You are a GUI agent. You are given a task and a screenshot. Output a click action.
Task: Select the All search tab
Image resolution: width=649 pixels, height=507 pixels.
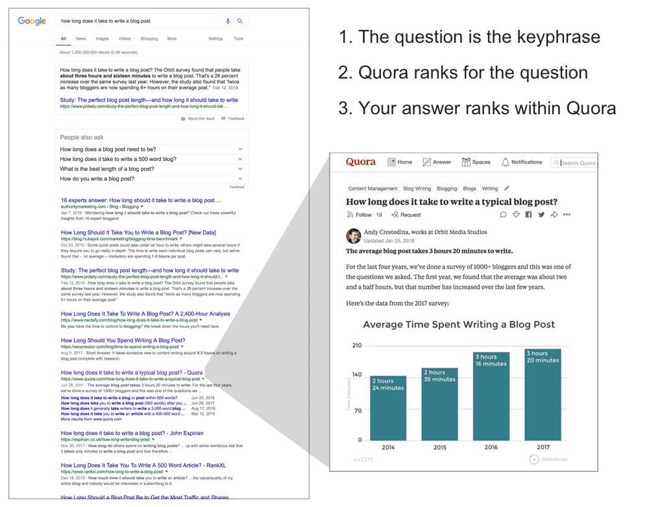click(64, 38)
